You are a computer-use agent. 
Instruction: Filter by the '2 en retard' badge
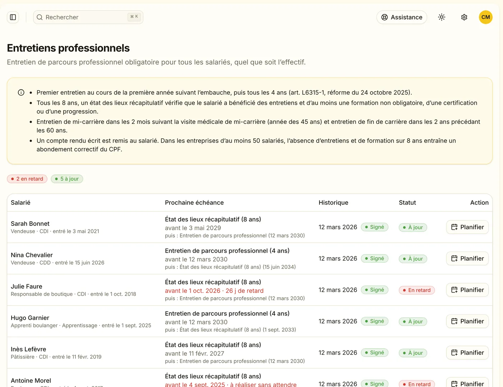(27, 179)
